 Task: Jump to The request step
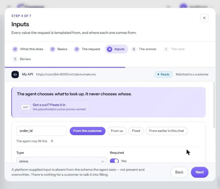(87, 49)
